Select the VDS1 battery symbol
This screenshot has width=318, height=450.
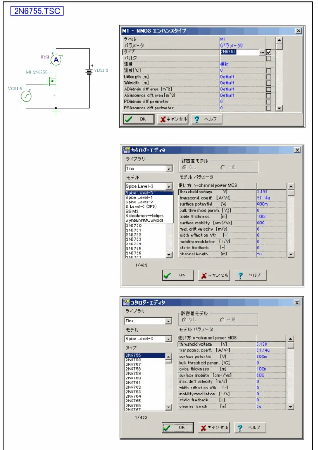coord(89,71)
